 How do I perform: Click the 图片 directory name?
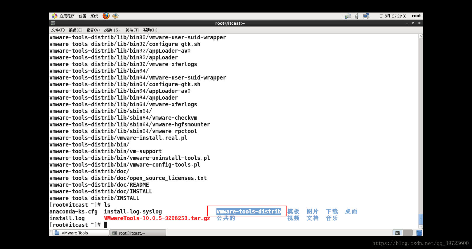pyautogui.click(x=313, y=211)
